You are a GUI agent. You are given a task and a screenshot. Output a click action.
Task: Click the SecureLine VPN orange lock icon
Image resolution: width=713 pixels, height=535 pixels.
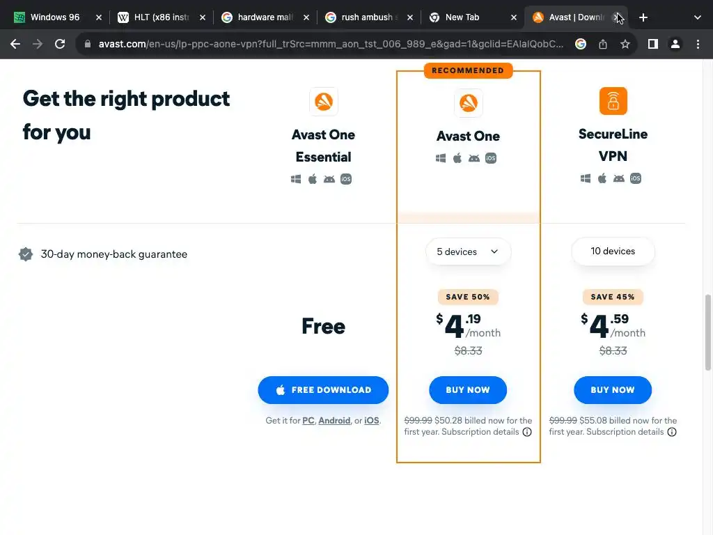613,101
